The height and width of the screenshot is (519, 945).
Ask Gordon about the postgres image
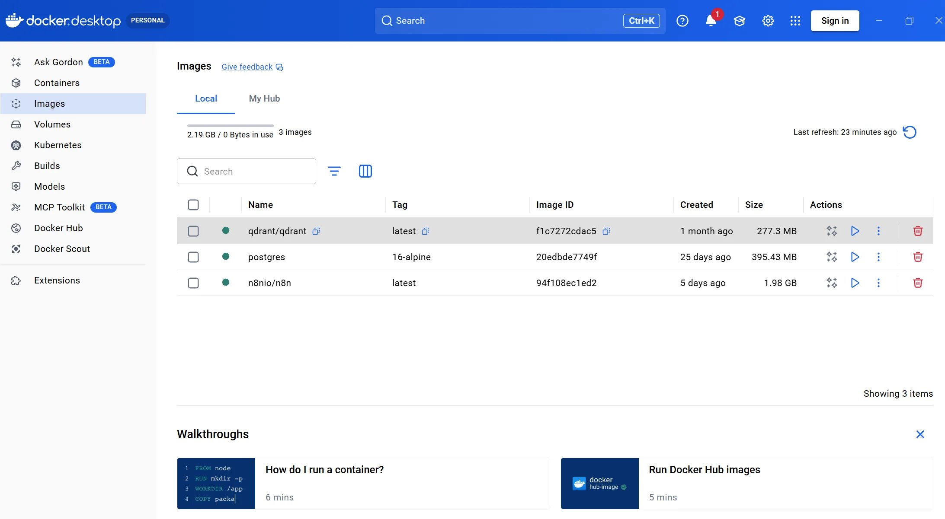point(831,257)
